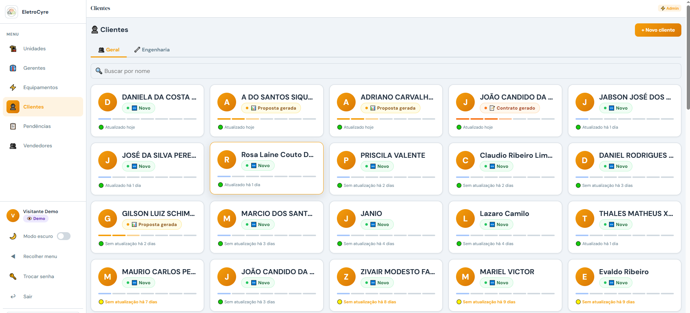Click progress bar on A DO SANTOS SIQU card
Image resolution: width=690 pixels, height=313 pixels.
[x=267, y=119]
